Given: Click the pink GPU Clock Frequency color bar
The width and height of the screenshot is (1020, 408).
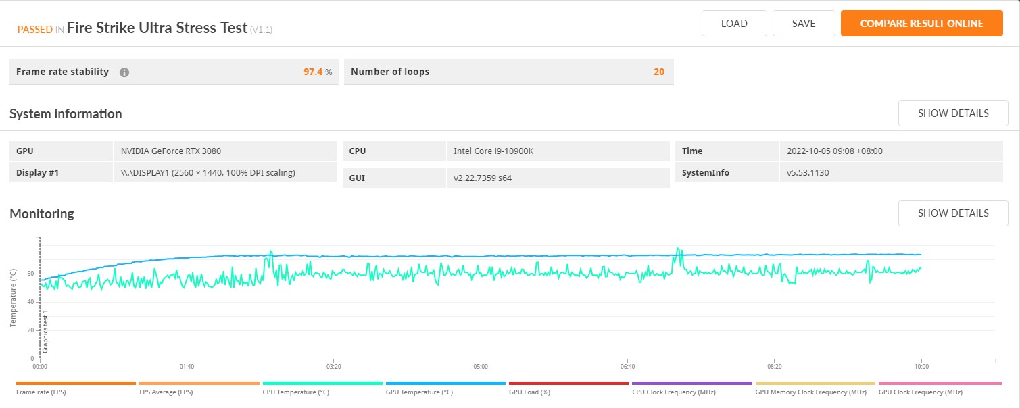Looking at the screenshot, I should [940, 383].
